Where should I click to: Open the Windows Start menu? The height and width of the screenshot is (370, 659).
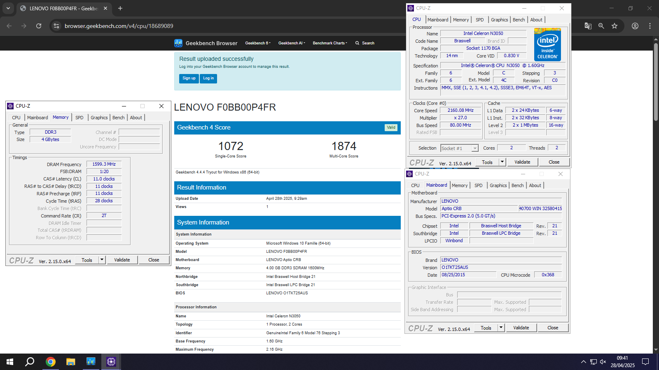pos(10,362)
